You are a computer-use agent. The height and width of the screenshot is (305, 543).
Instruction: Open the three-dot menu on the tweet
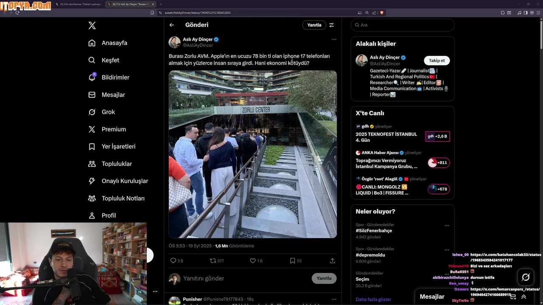tap(334, 39)
